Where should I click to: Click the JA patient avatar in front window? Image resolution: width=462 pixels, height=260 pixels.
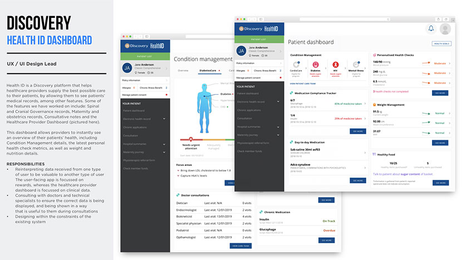tap(241, 51)
